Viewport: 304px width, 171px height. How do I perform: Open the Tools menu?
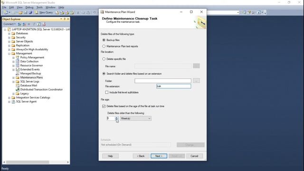tap(39, 8)
